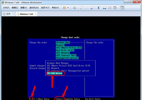The height and width of the screenshot is (100, 142).
Task: Toggle the thumbnail bar view icon
Action: (105, 8)
